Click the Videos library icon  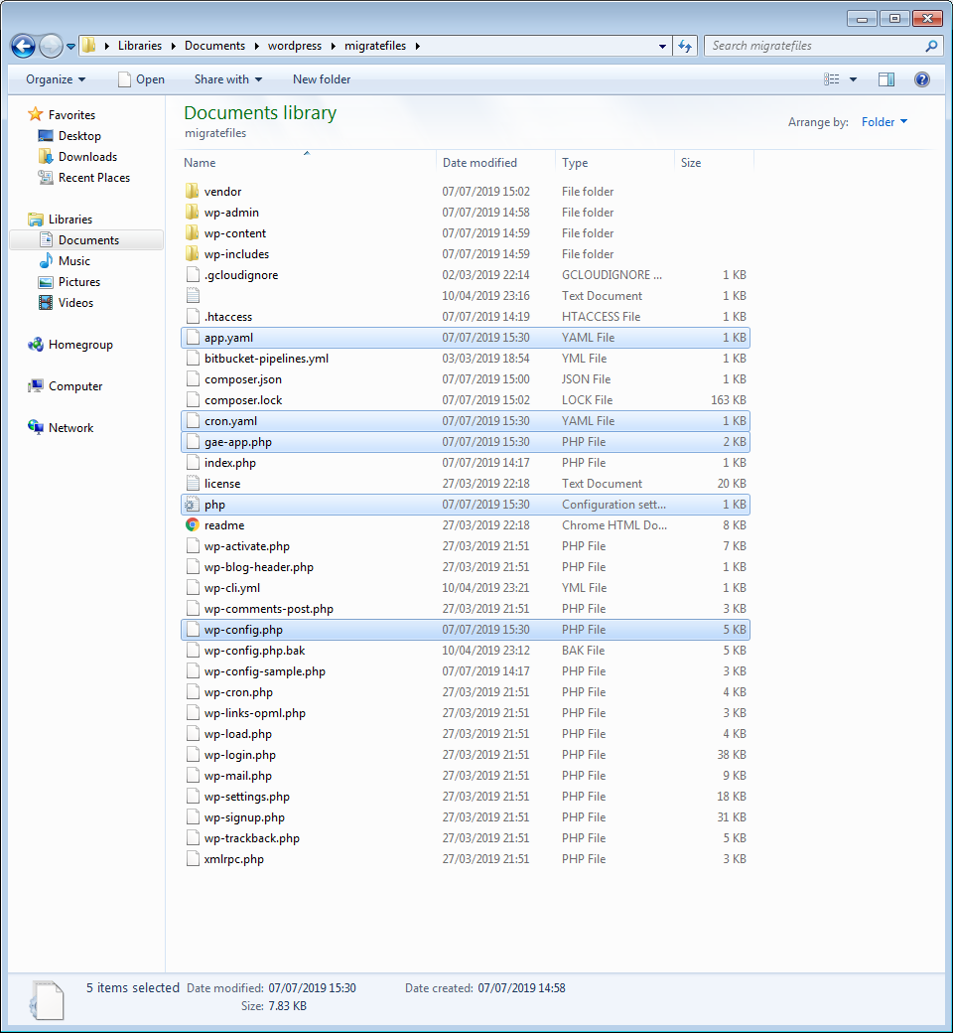point(46,303)
